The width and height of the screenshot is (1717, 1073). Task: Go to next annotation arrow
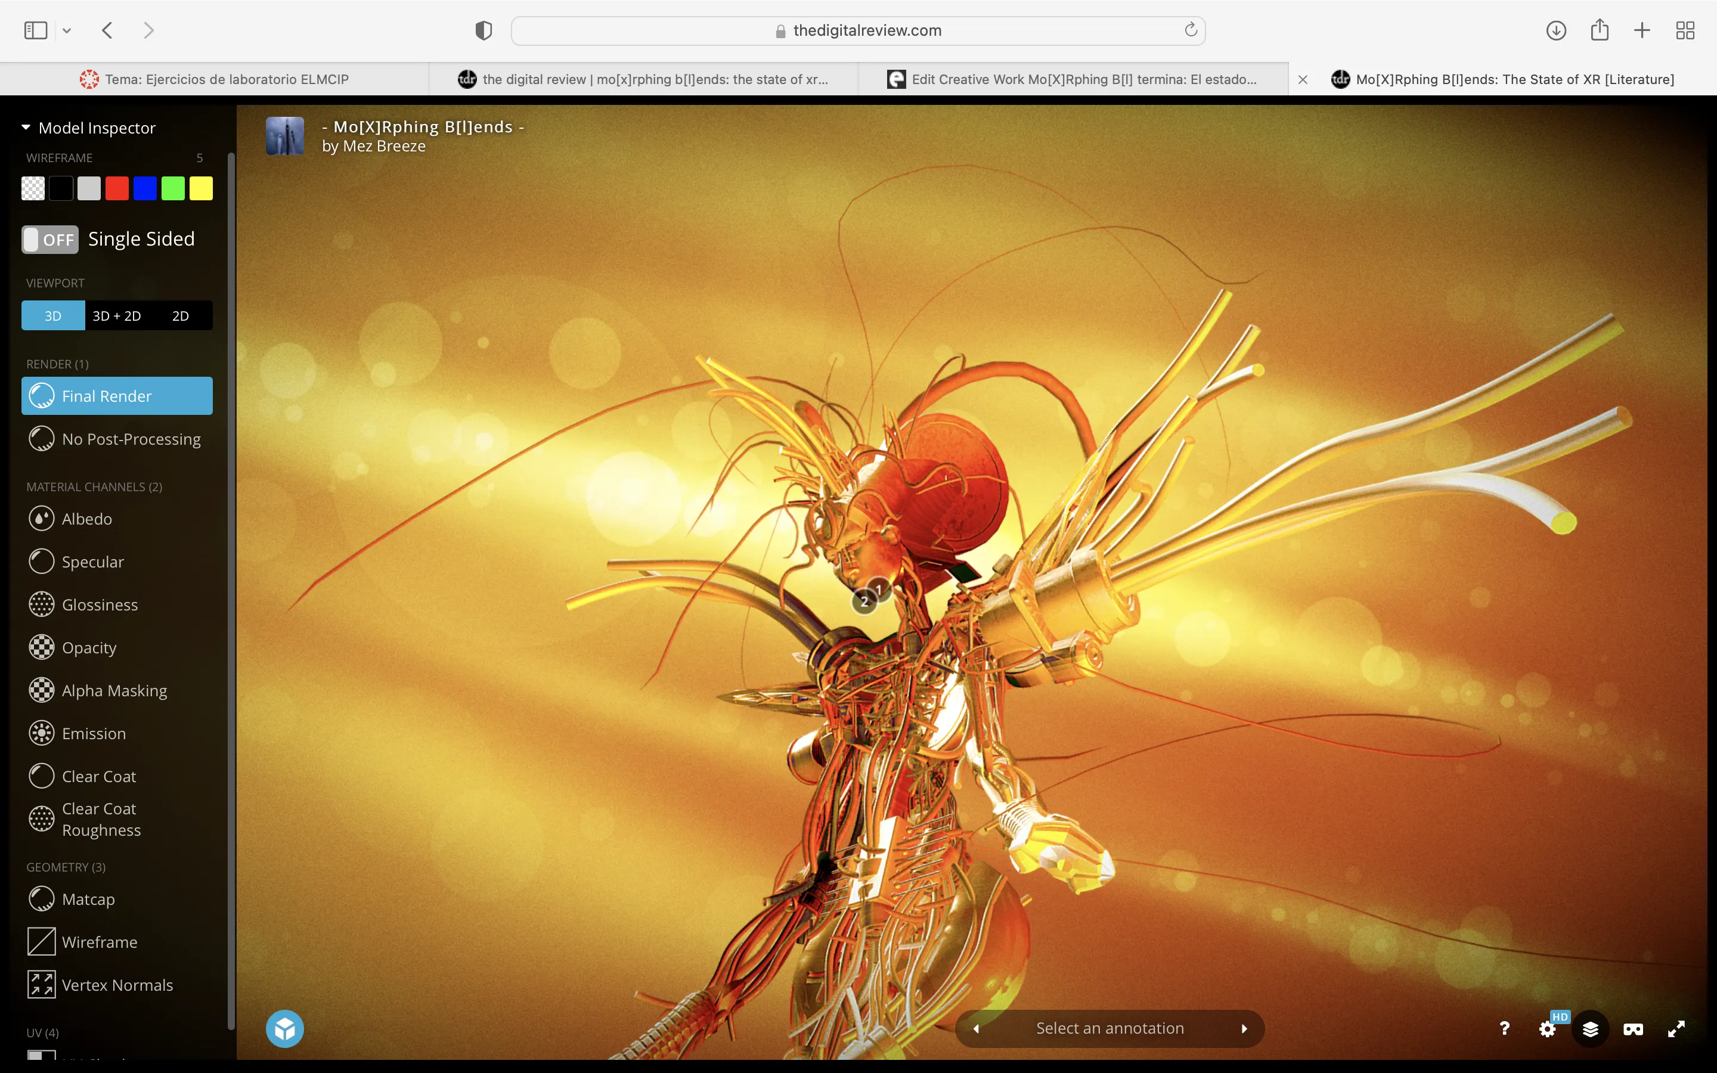tap(1244, 1028)
